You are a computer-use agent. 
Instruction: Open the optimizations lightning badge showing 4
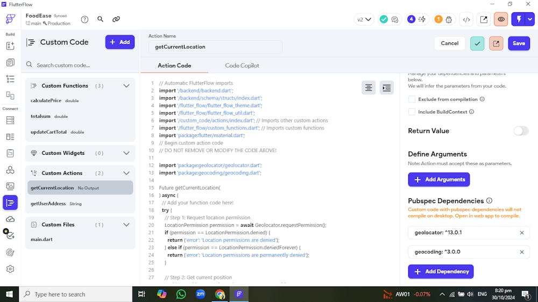[x=416, y=19]
